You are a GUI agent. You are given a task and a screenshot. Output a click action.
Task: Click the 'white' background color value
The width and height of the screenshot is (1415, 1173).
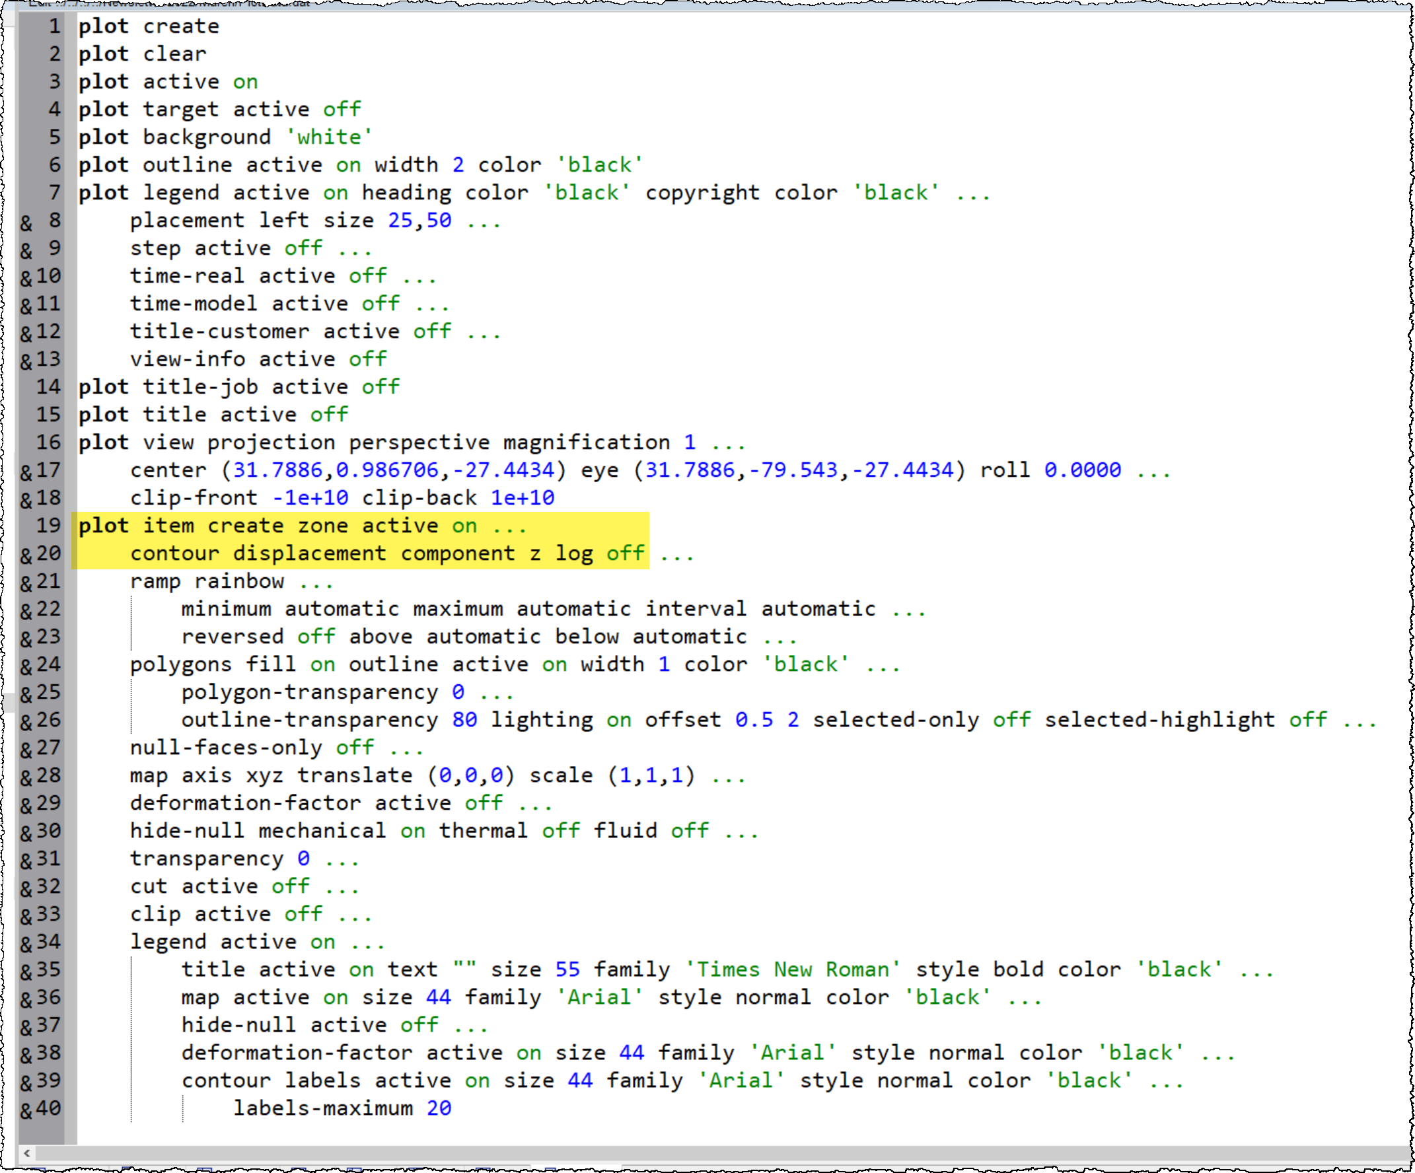329,137
